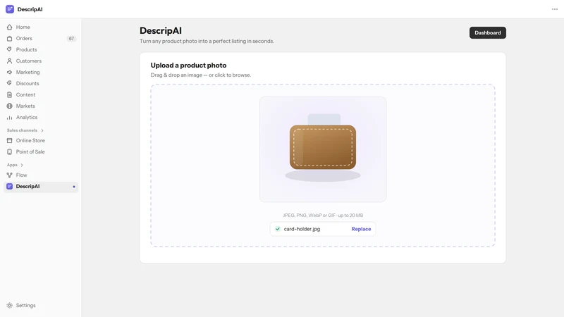Select DescripAI in the Apps list
The width and height of the screenshot is (564, 317).
[x=41, y=187]
